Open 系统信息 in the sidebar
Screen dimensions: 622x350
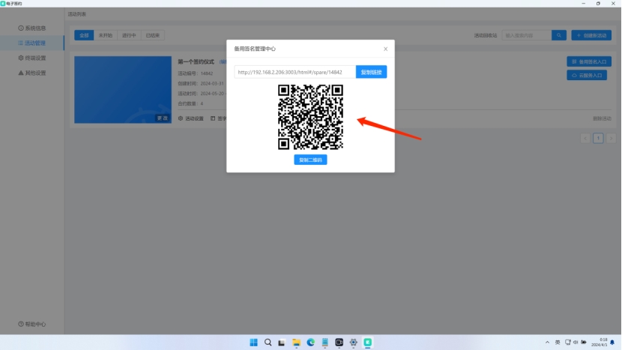[32, 28]
